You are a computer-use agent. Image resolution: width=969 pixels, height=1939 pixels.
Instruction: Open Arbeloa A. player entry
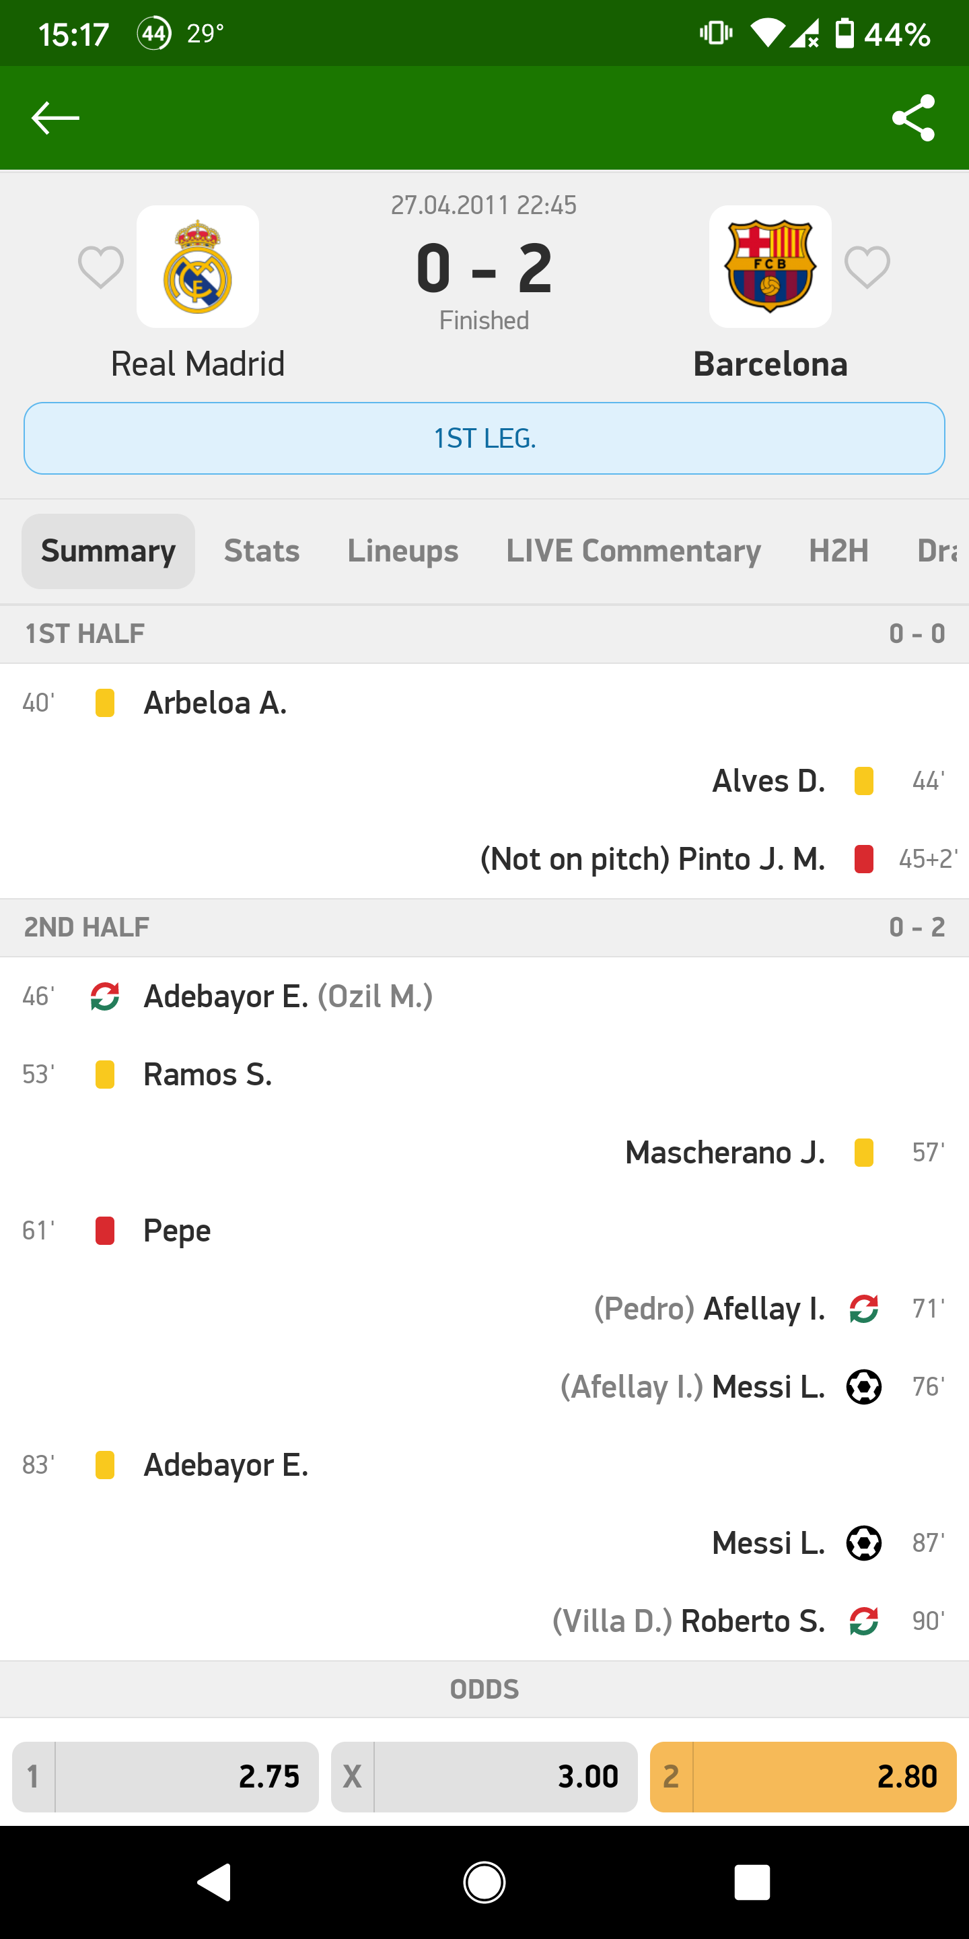pos(215,703)
